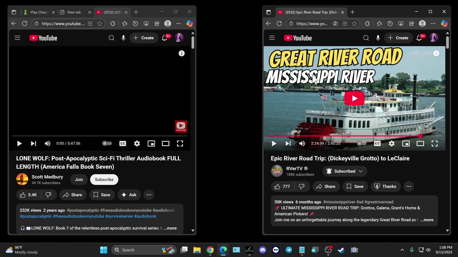This screenshot has height=257, width=458.
Task: Open account avatar menu in right YouTube window
Action: coord(434,38)
